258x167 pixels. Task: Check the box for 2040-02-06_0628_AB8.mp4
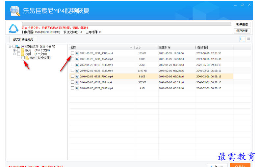(72, 82)
